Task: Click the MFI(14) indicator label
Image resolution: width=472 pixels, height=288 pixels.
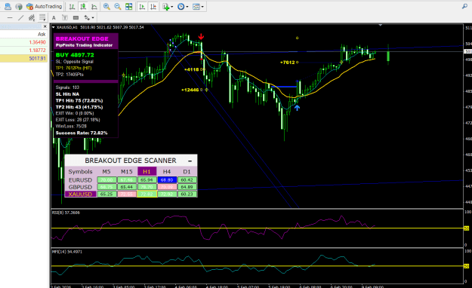Action: [x=67, y=252]
